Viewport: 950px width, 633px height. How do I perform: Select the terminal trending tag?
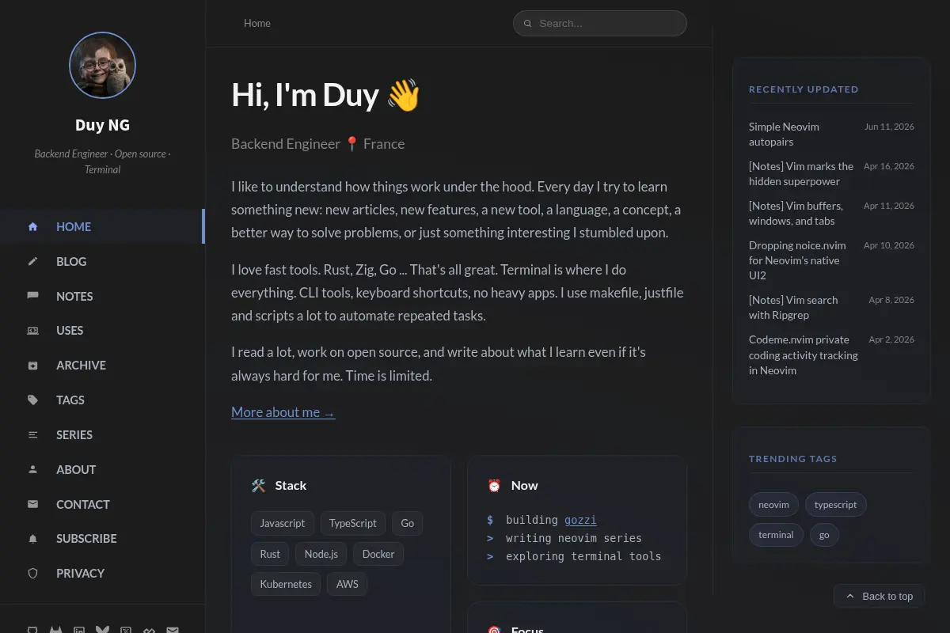[x=776, y=535]
